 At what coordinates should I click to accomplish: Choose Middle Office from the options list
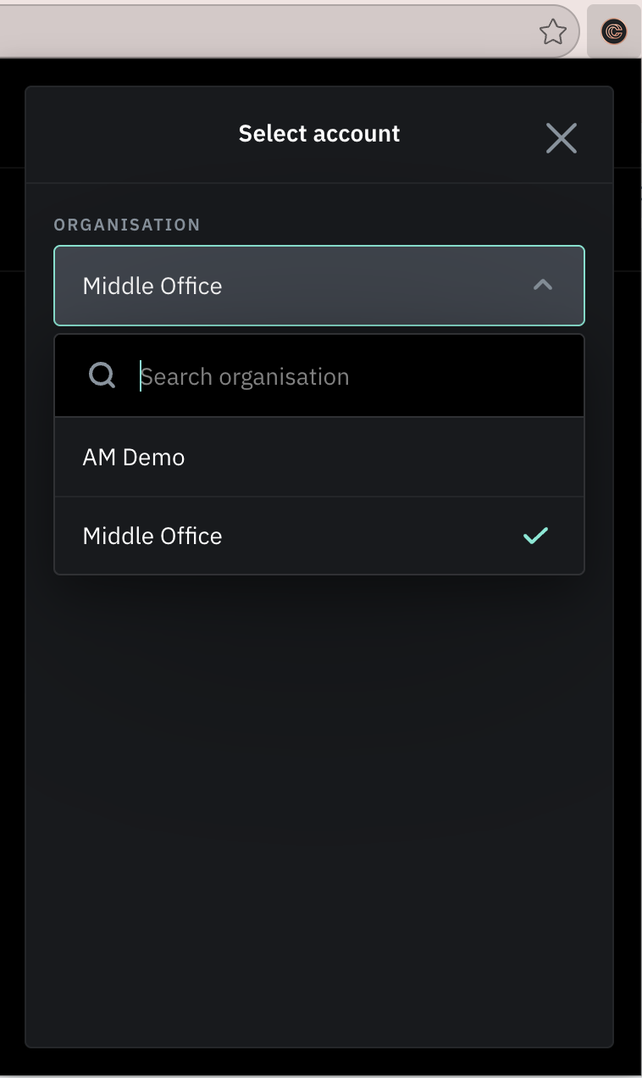click(152, 536)
